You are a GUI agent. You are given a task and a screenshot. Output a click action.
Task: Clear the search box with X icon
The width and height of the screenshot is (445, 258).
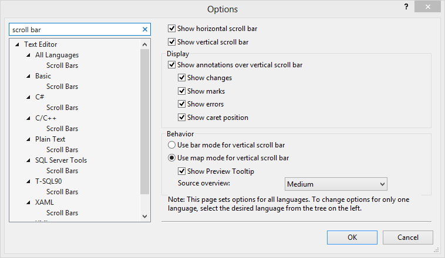coord(145,29)
